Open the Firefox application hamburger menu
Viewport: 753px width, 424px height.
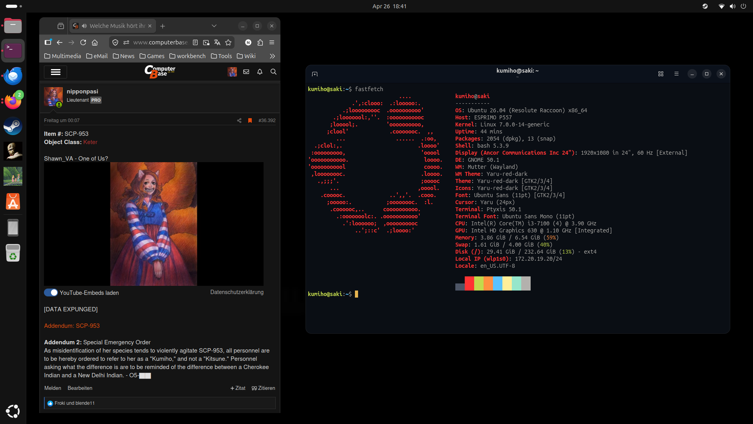(272, 42)
